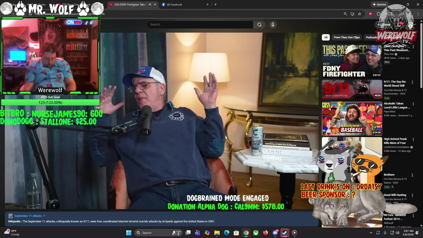
Task: Show hidden system tray icons
Action: [x=371, y=233]
